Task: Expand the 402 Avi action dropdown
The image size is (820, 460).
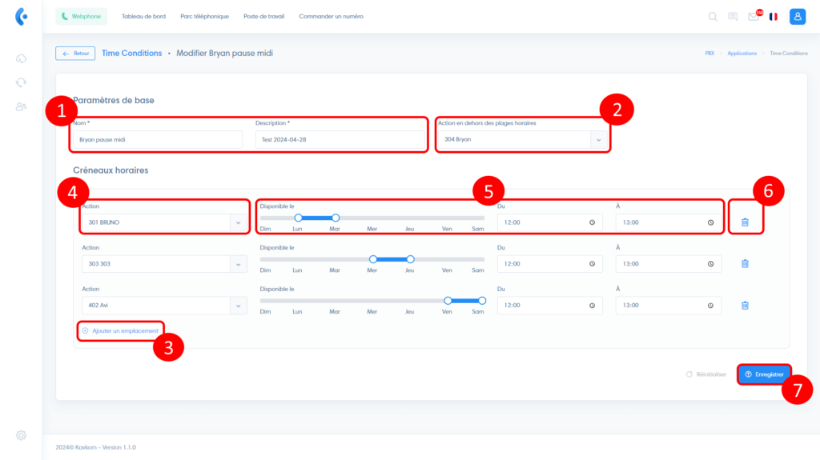Action: pos(238,305)
